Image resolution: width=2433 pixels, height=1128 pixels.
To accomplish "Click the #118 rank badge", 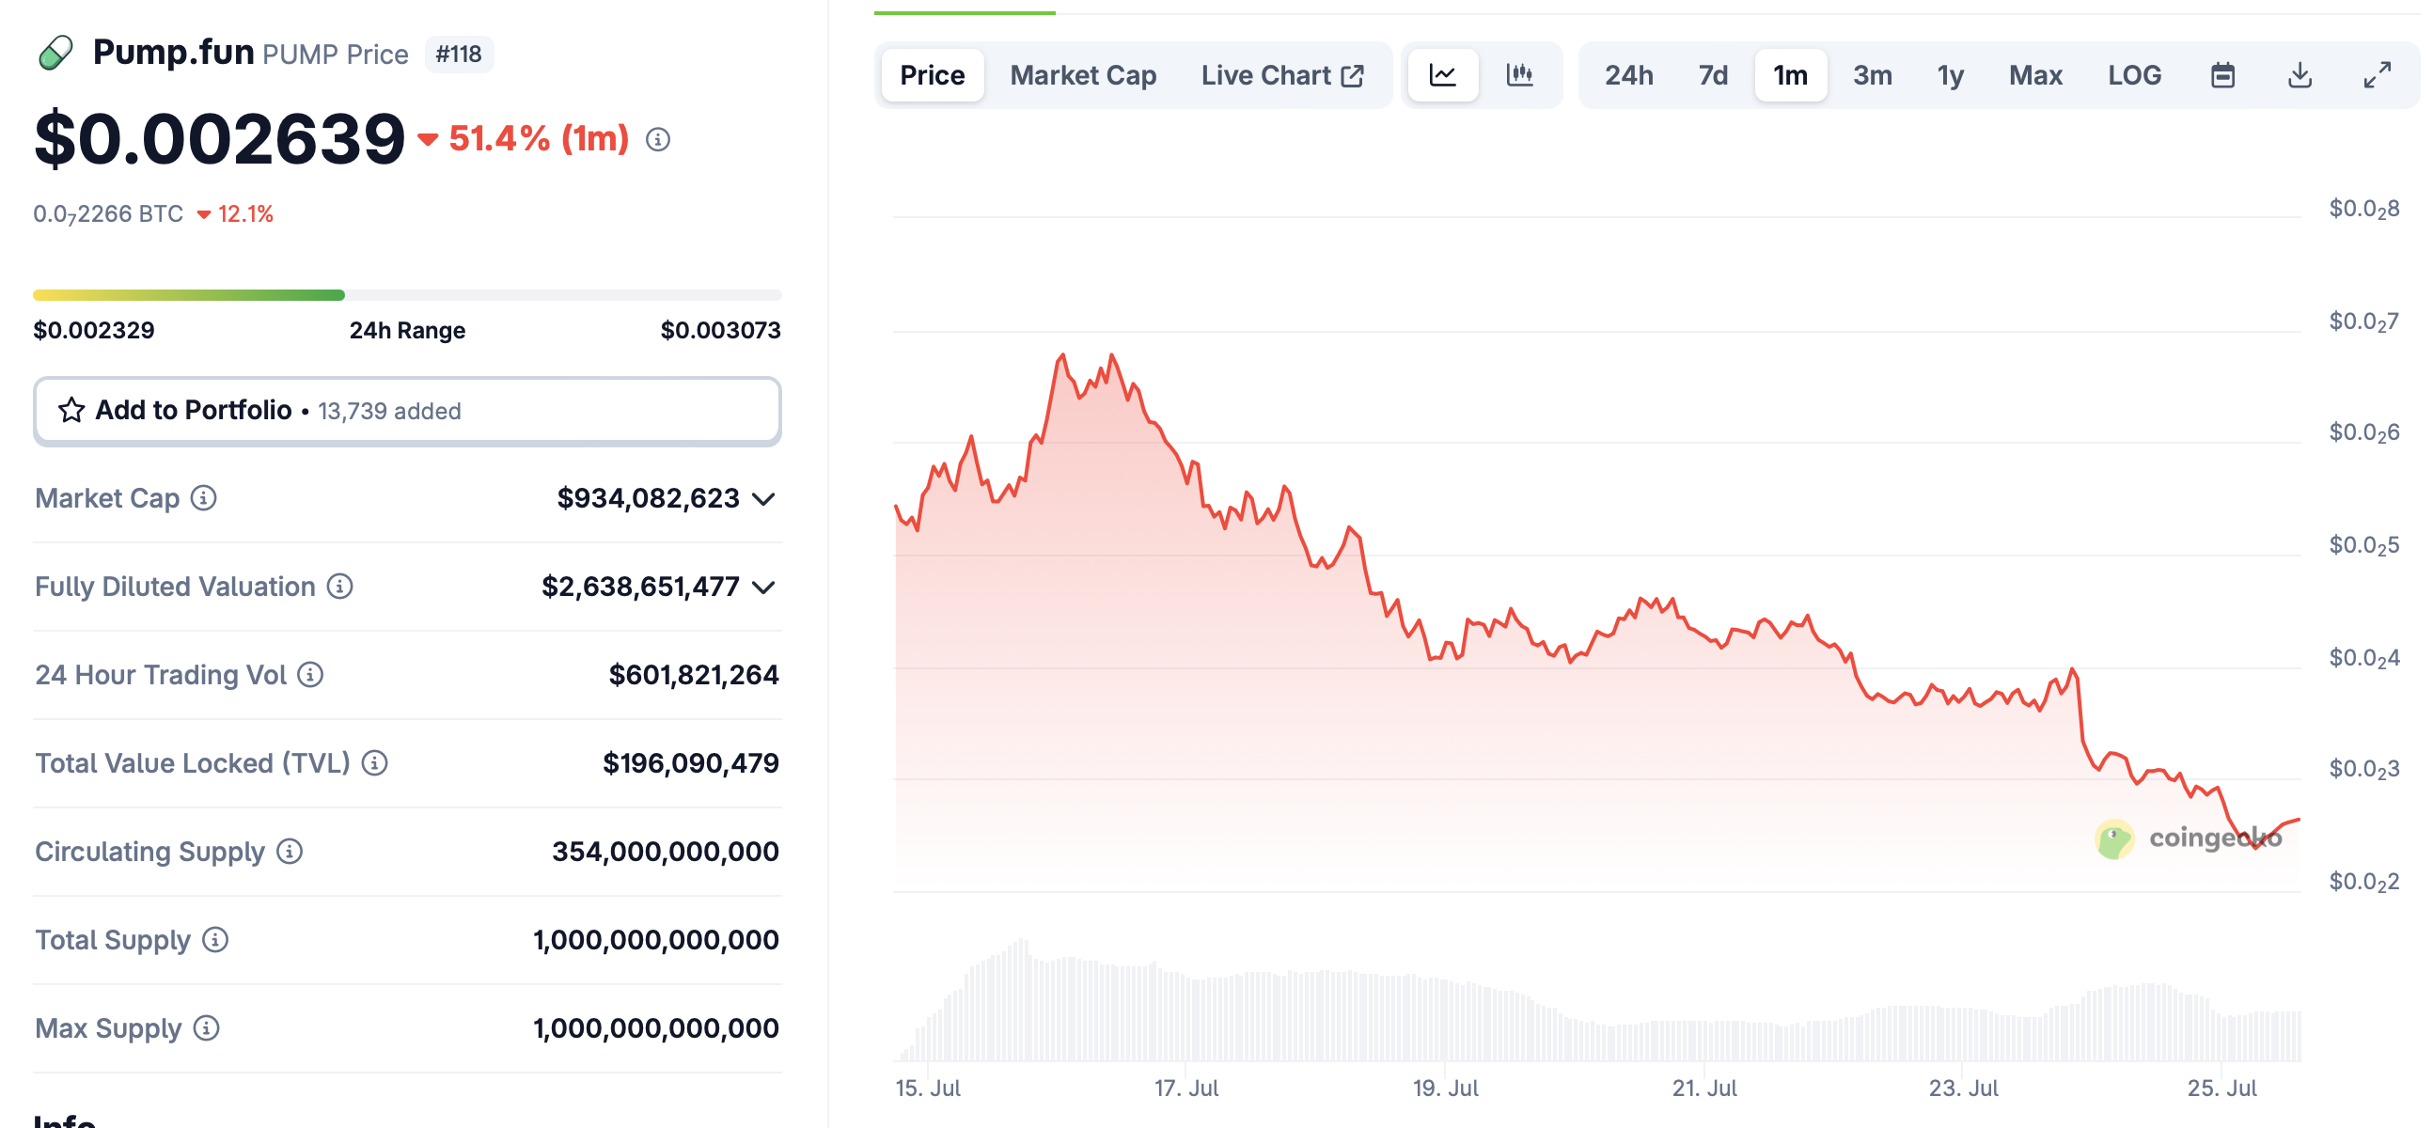I will pos(459,54).
